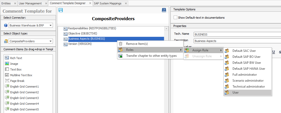This screenshot has width=281, height=113.
Task: Click Transfer chapter to other entity types
Action: 151,56
